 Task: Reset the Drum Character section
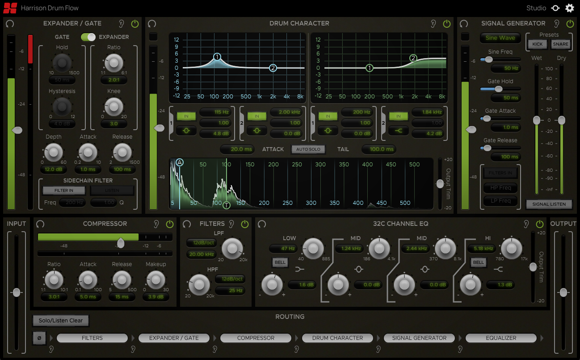click(152, 24)
